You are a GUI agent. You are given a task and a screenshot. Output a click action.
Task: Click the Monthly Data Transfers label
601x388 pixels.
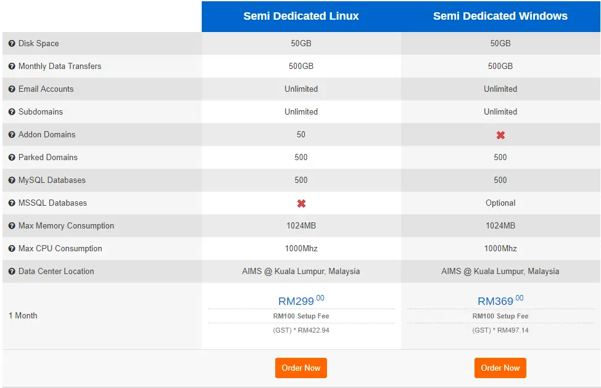coord(60,66)
